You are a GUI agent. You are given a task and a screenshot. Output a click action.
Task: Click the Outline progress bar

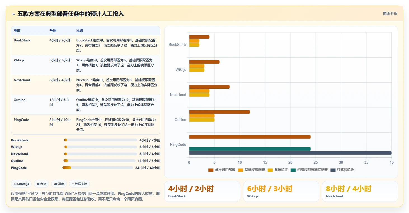[x=100, y=161]
